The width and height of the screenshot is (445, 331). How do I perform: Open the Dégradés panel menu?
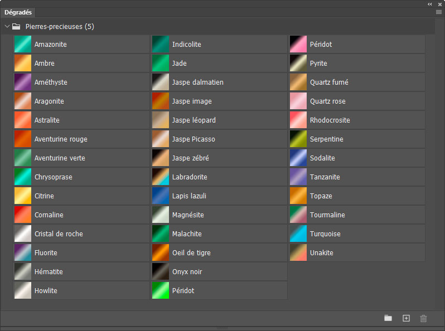pyautogui.click(x=439, y=12)
